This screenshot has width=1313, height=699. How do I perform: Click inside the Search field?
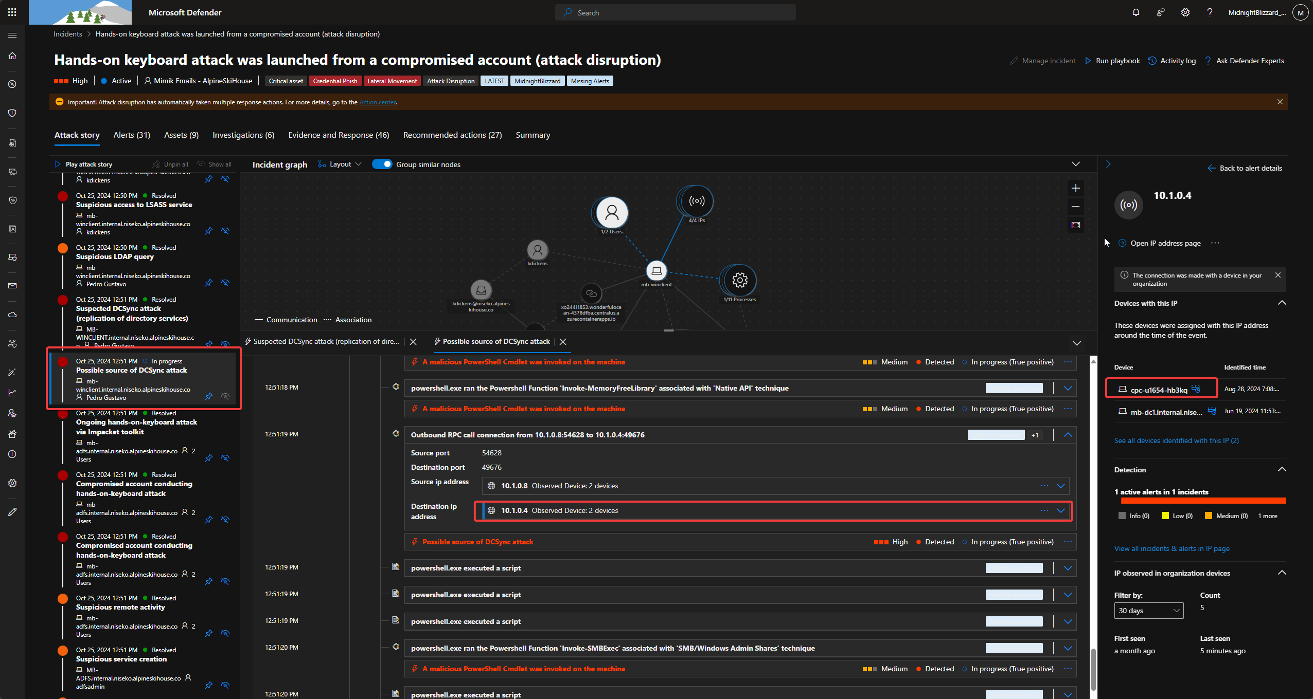click(675, 12)
